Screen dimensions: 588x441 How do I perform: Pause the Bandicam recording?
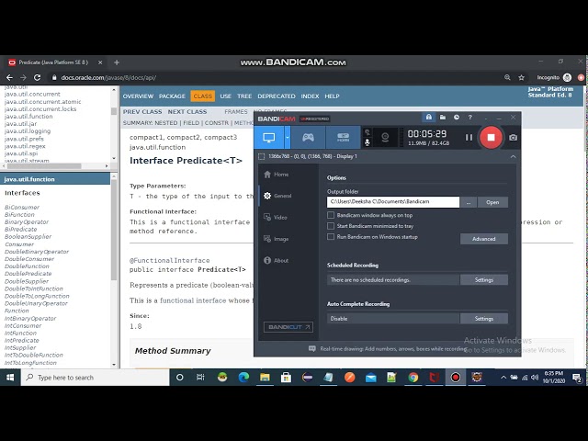pyautogui.click(x=469, y=137)
